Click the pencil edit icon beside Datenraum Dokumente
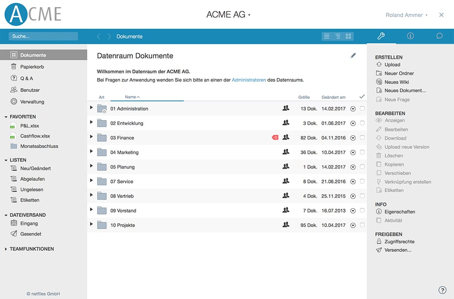Screen dimensions: 454x299 (353, 56)
